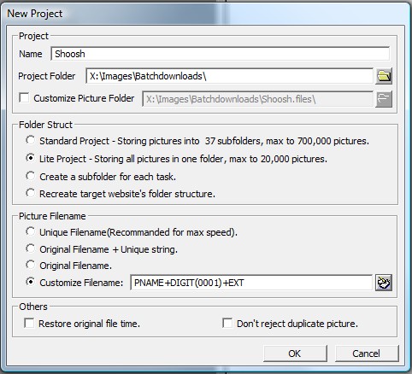Click the Customize Filename pattern field

tap(251, 283)
